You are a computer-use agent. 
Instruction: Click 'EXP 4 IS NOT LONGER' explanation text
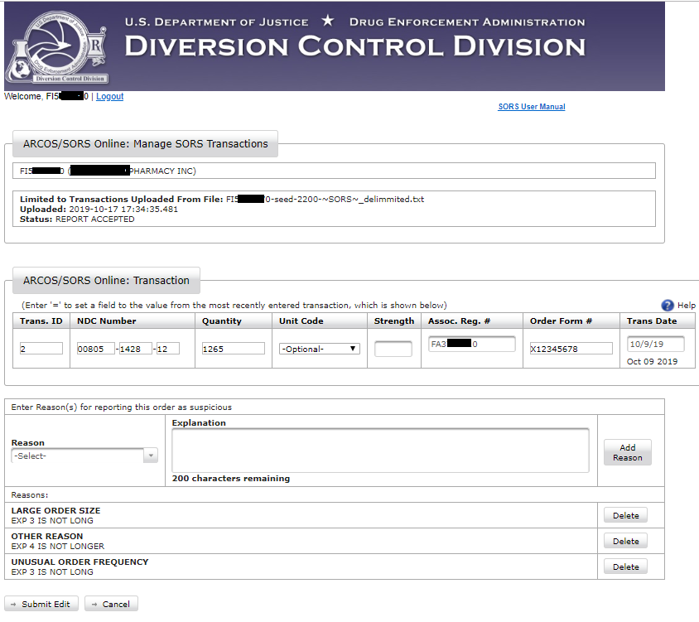click(x=57, y=546)
